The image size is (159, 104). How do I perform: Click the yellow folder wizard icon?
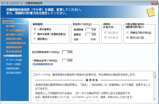pos(151,12)
